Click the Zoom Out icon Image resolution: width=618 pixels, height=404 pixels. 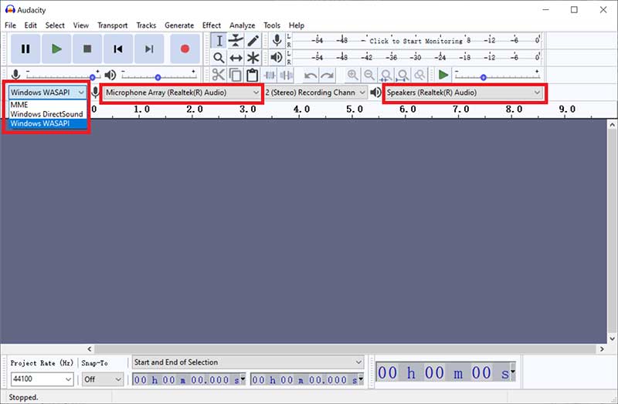pos(369,75)
